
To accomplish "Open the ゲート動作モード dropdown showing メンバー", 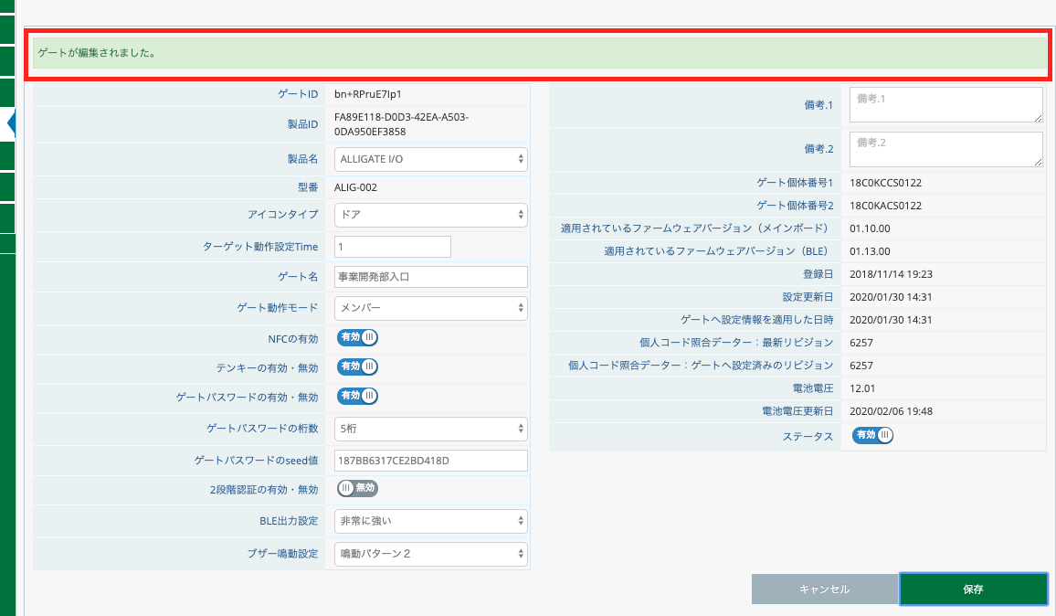I will point(431,308).
